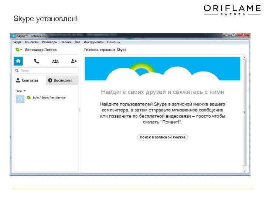Close the Skype window
This screenshot has width=266, height=200.
243,35
